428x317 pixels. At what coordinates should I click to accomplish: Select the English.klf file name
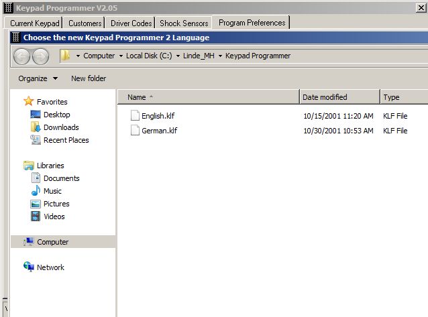click(158, 116)
